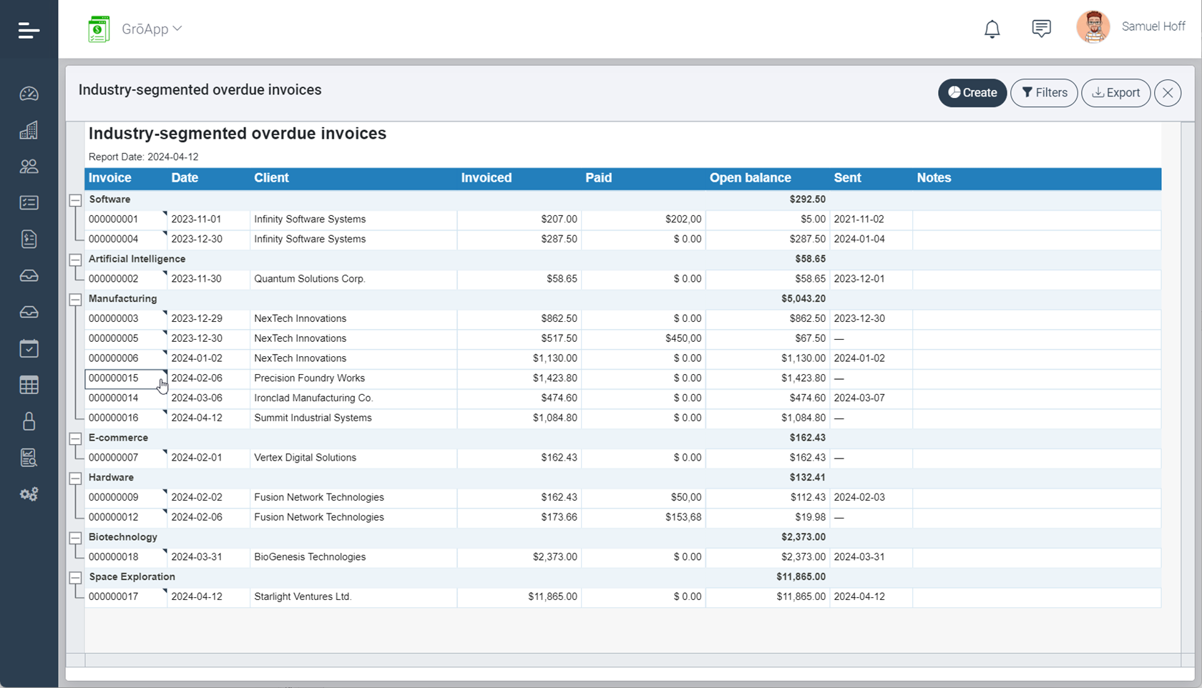This screenshot has height=688, width=1202.
Task: Click the invoice document icon in the sidebar
Action: pyautogui.click(x=29, y=239)
